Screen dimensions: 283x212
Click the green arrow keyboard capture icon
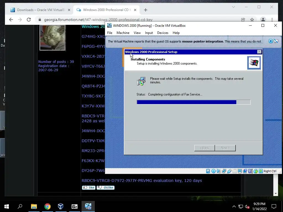click(x=261, y=171)
